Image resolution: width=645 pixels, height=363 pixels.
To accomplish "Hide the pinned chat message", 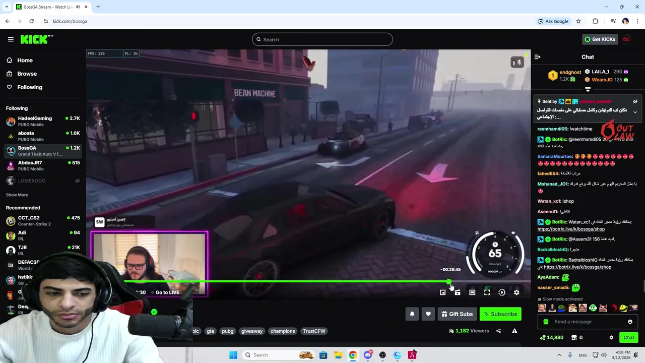I will point(635,101).
